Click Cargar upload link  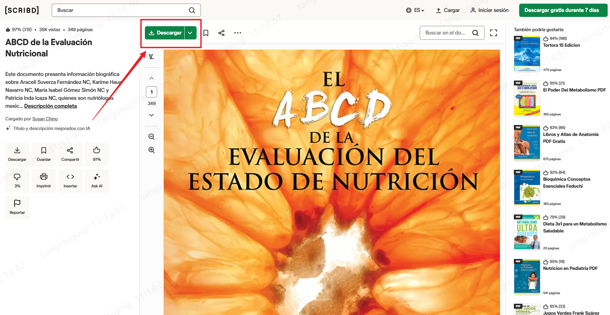click(448, 10)
